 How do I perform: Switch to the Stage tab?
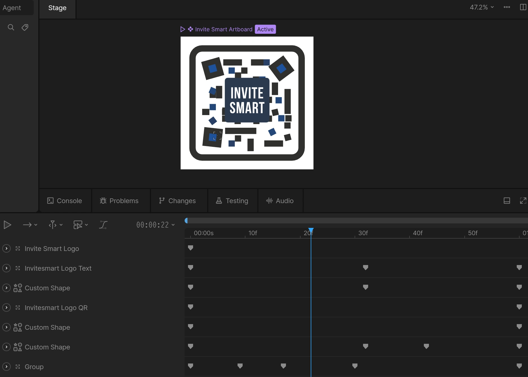tap(57, 8)
